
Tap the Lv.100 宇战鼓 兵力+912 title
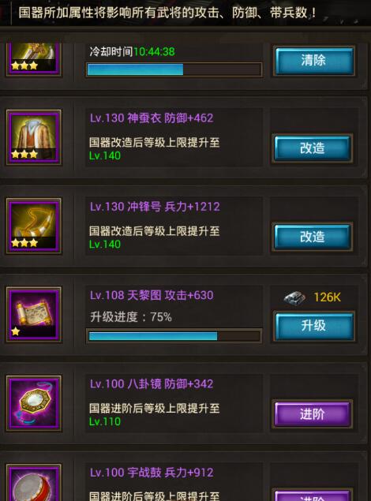pyautogui.click(x=152, y=473)
